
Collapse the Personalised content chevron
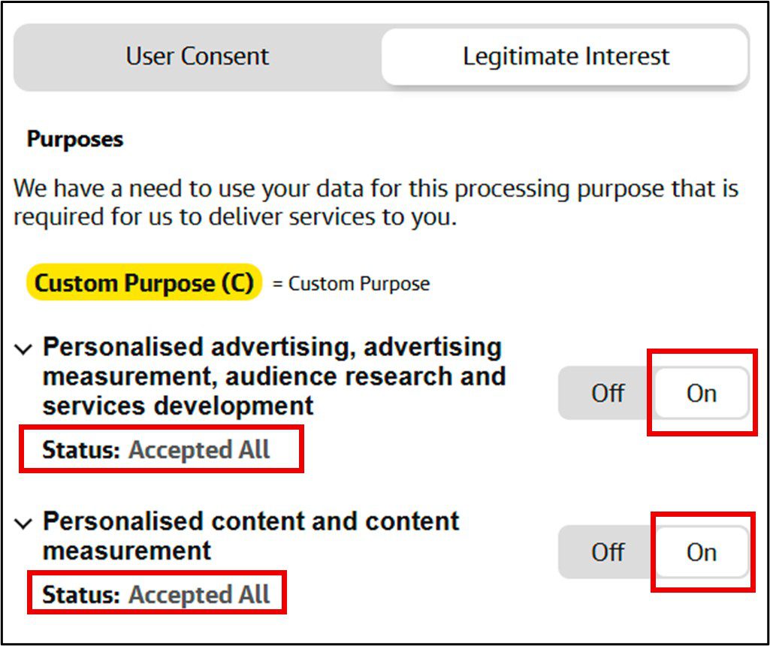point(24,524)
